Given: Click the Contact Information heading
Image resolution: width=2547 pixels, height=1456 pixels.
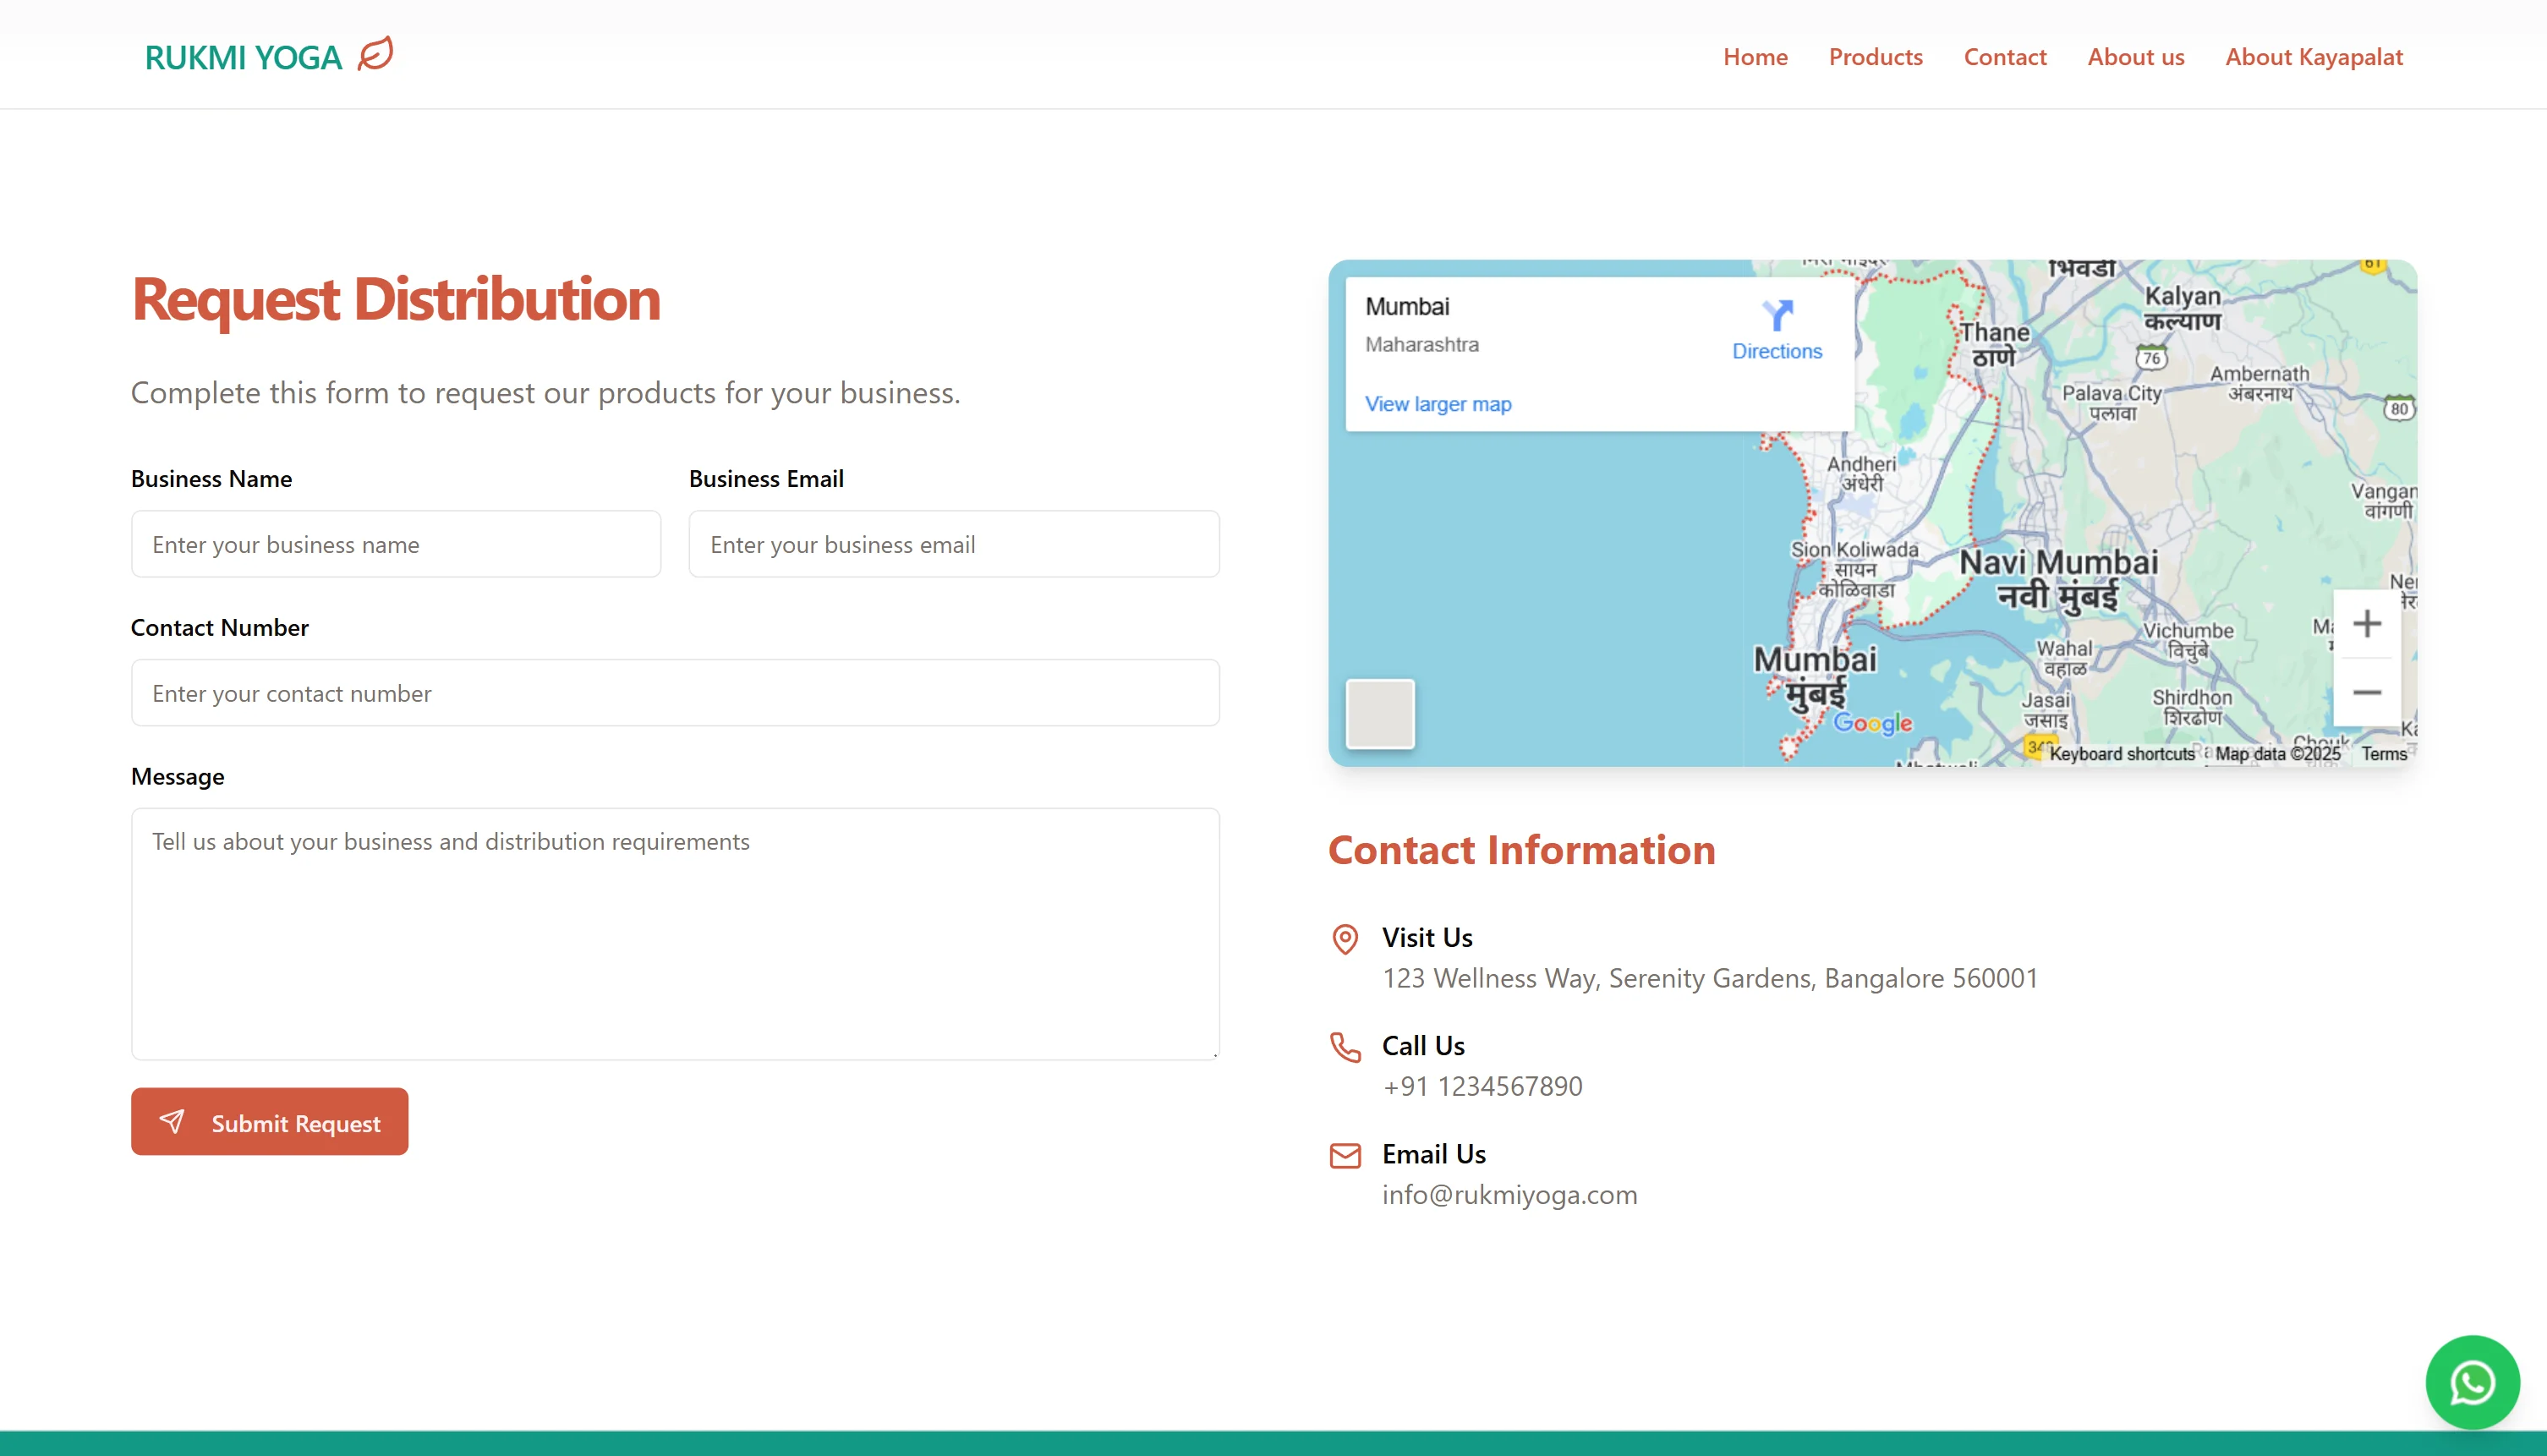Looking at the screenshot, I should [x=1521, y=850].
